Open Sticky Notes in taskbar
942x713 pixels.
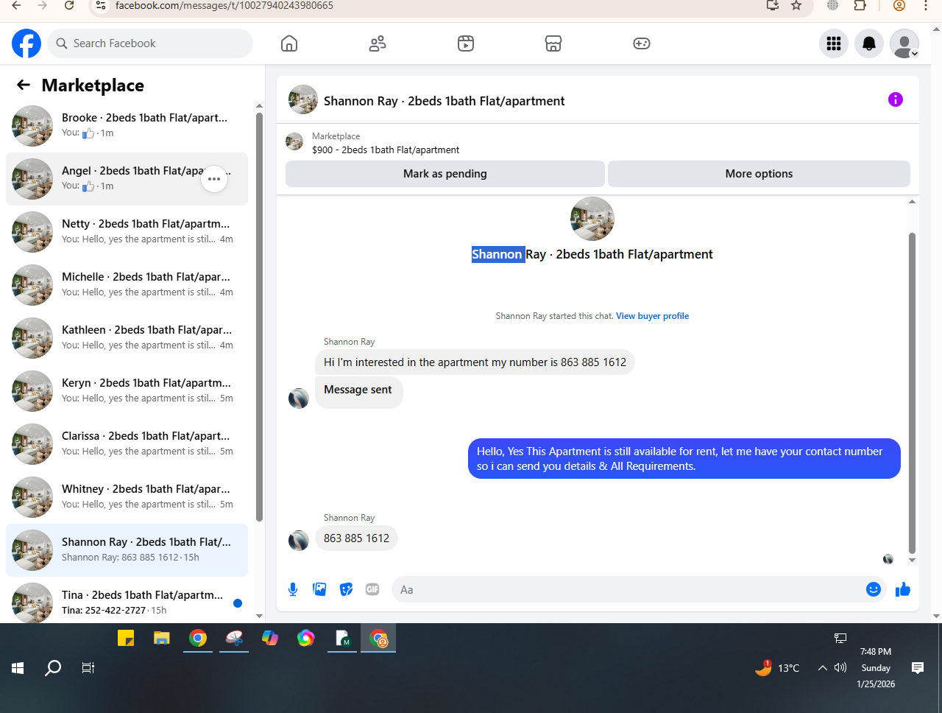click(126, 638)
